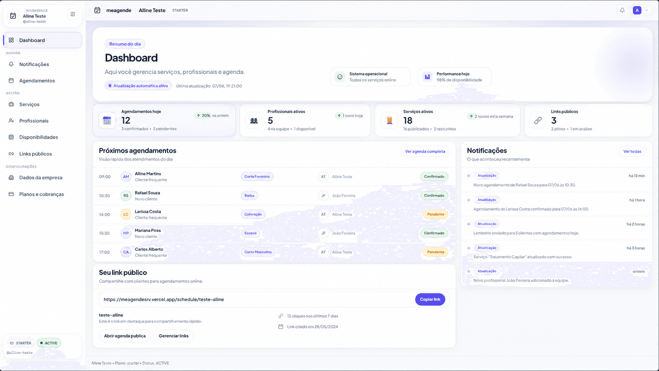Click the notification bell icon in header
This screenshot has width=659, height=371.
tap(622, 10)
